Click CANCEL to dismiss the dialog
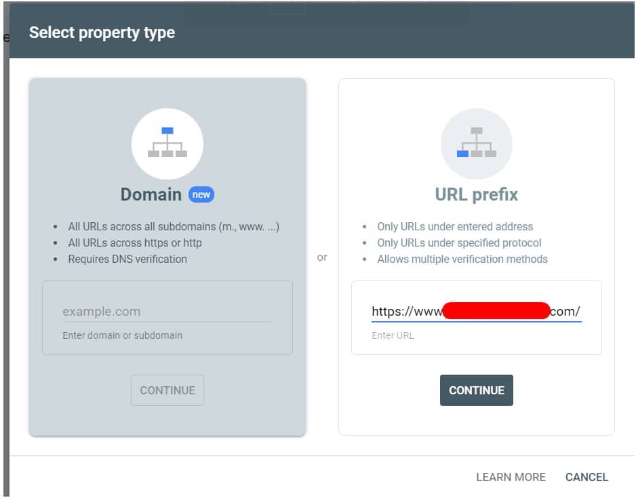Screen dimensions: 636x500 pos(587,477)
